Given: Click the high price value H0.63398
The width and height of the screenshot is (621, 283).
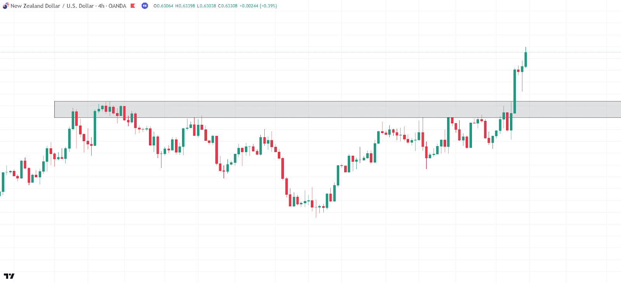Looking at the screenshot, I should [x=185, y=6].
